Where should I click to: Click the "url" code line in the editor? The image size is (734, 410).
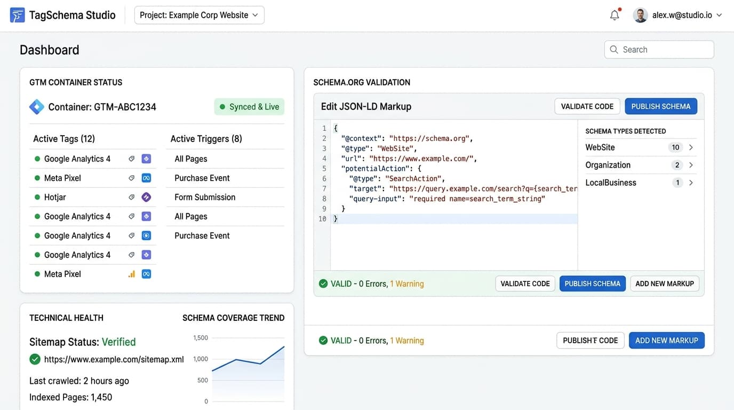409,159
